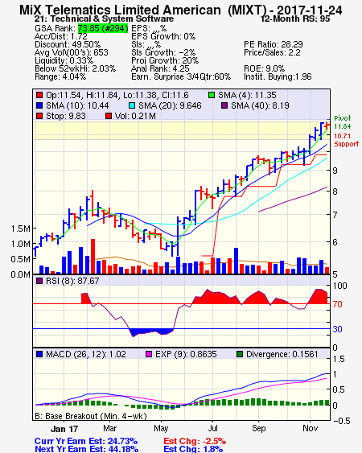The image size is (362, 453).
Task: Click the red Op/Hi/Lo/Cl legend swatch
Action: point(39,95)
